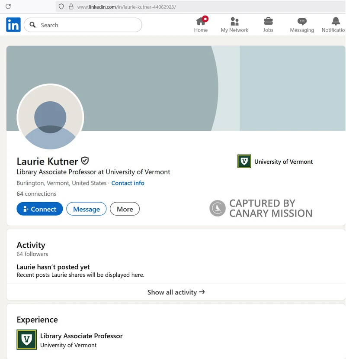Open the Contact info link
Viewport: 346px width, 359px height.
(x=128, y=183)
